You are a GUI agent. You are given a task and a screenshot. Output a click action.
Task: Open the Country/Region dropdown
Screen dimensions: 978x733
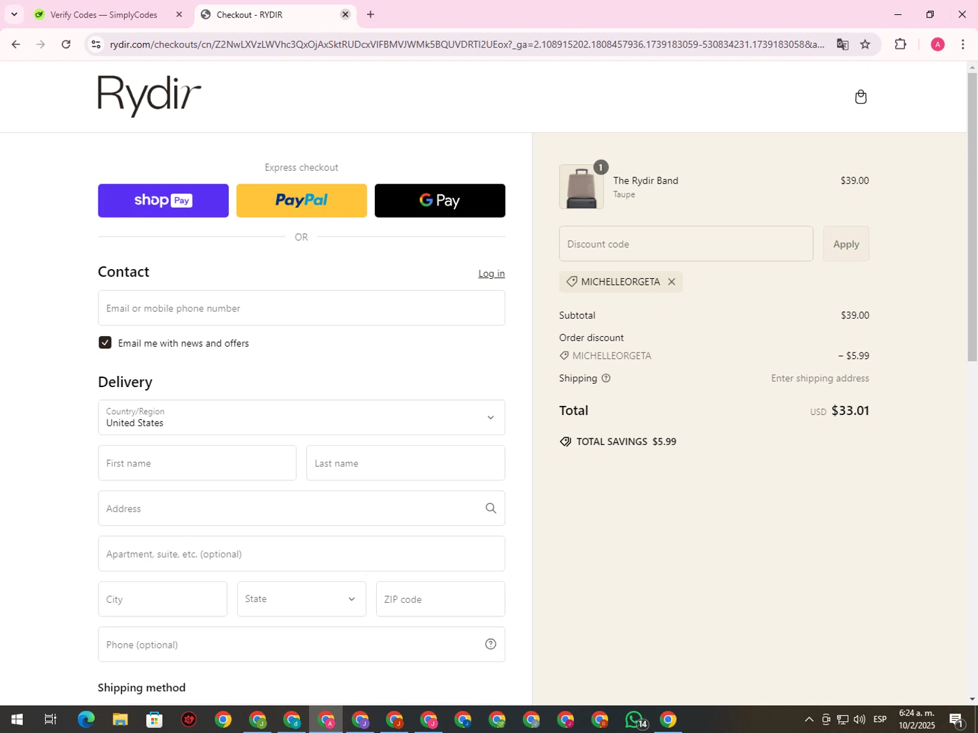coord(301,418)
